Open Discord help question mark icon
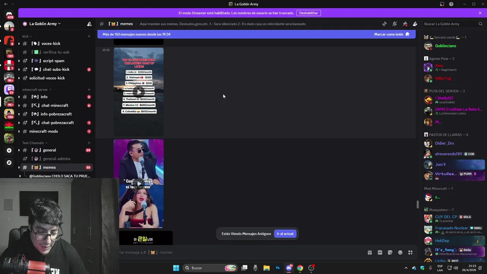 [451, 4]
